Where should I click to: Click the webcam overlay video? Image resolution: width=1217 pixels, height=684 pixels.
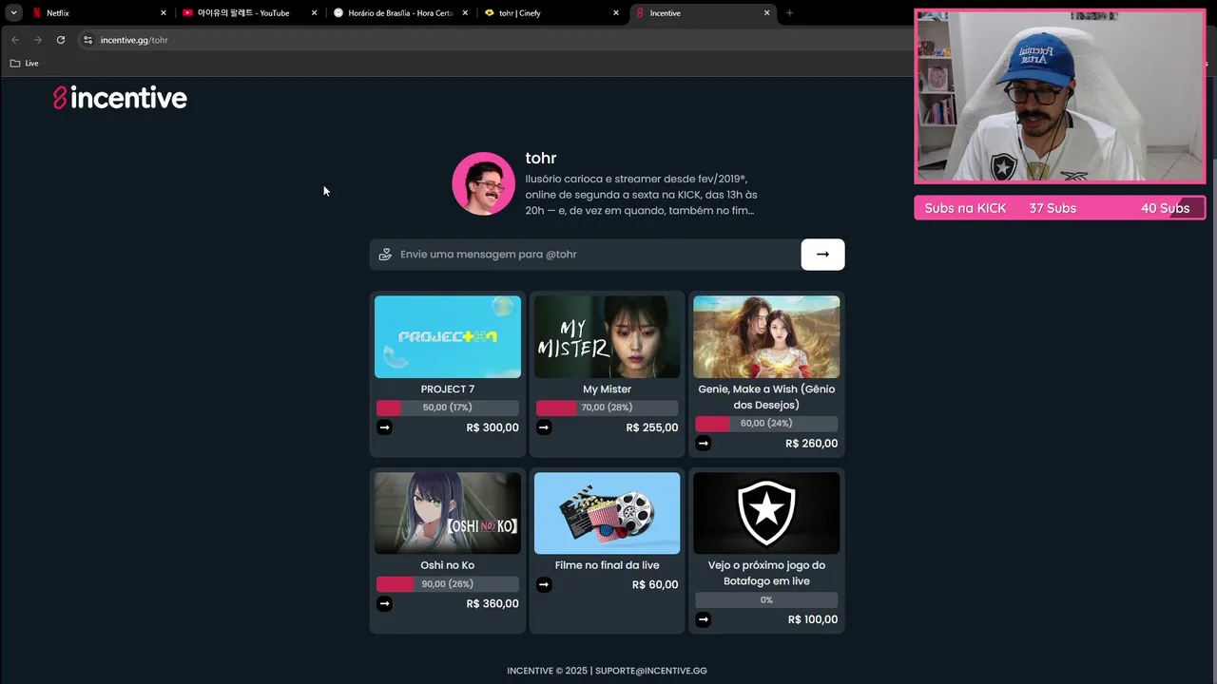tap(1060, 96)
